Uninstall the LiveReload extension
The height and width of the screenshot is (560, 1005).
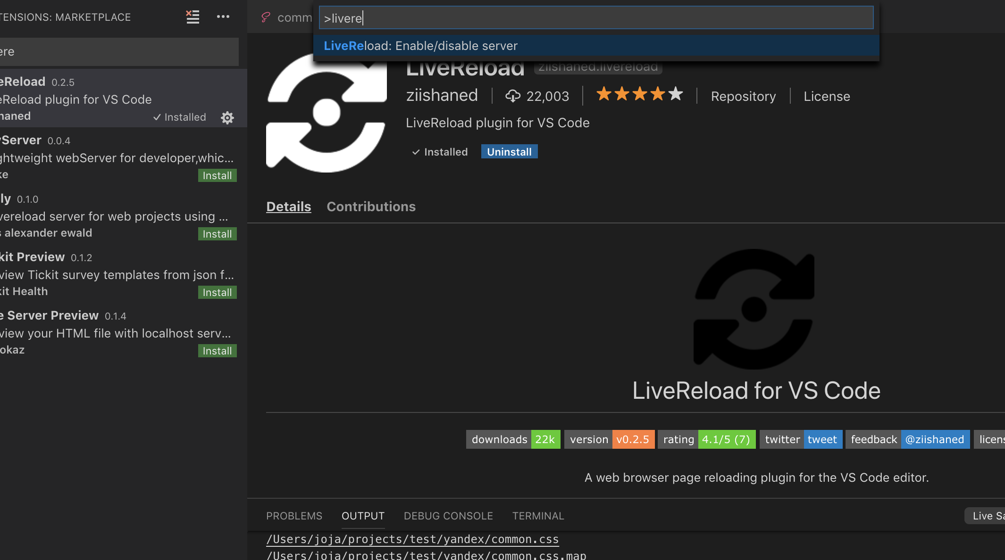509,152
